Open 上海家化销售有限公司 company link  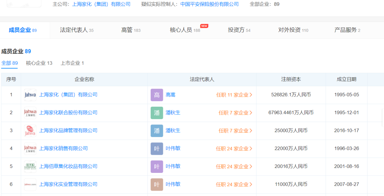pos(63,148)
